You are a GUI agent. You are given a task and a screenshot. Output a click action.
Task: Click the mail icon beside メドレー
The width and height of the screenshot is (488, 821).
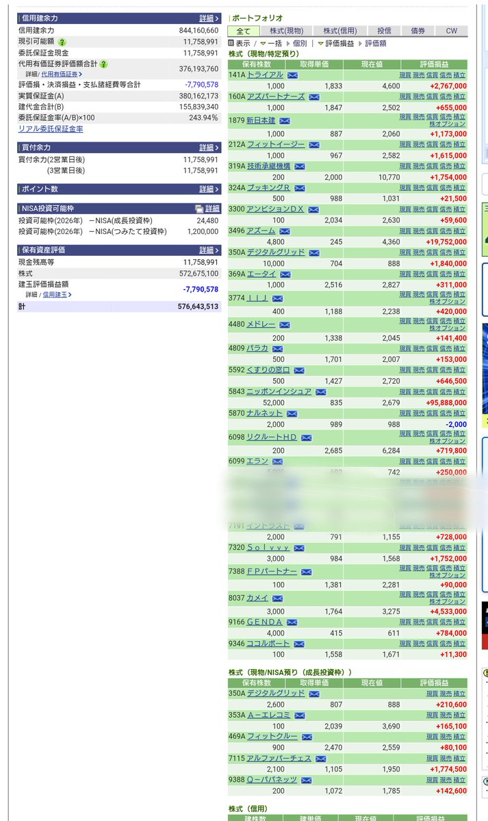point(285,325)
